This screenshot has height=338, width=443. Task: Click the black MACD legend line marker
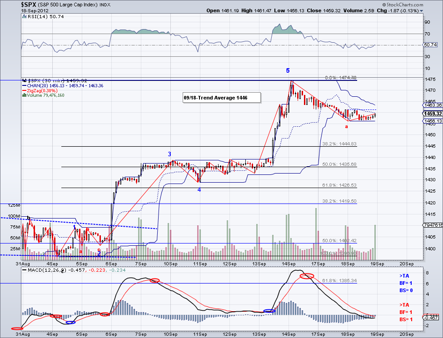click(24, 270)
